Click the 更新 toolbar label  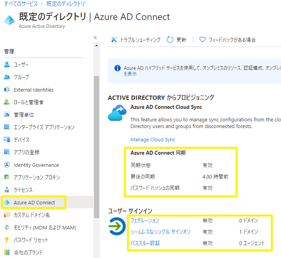pyautogui.click(x=181, y=40)
